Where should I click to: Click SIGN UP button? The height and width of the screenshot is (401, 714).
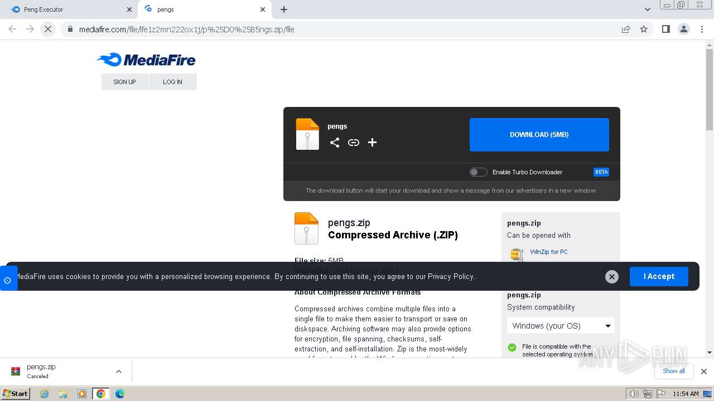point(125,82)
